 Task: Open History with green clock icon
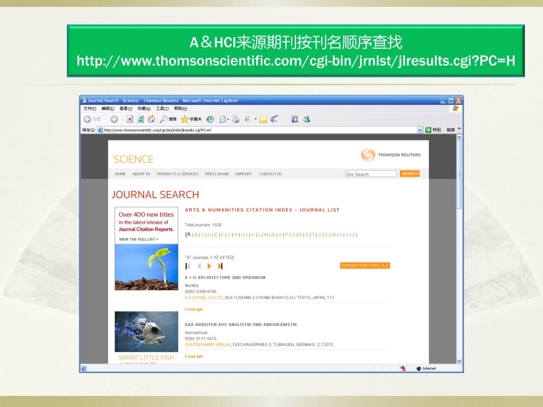click(210, 119)
